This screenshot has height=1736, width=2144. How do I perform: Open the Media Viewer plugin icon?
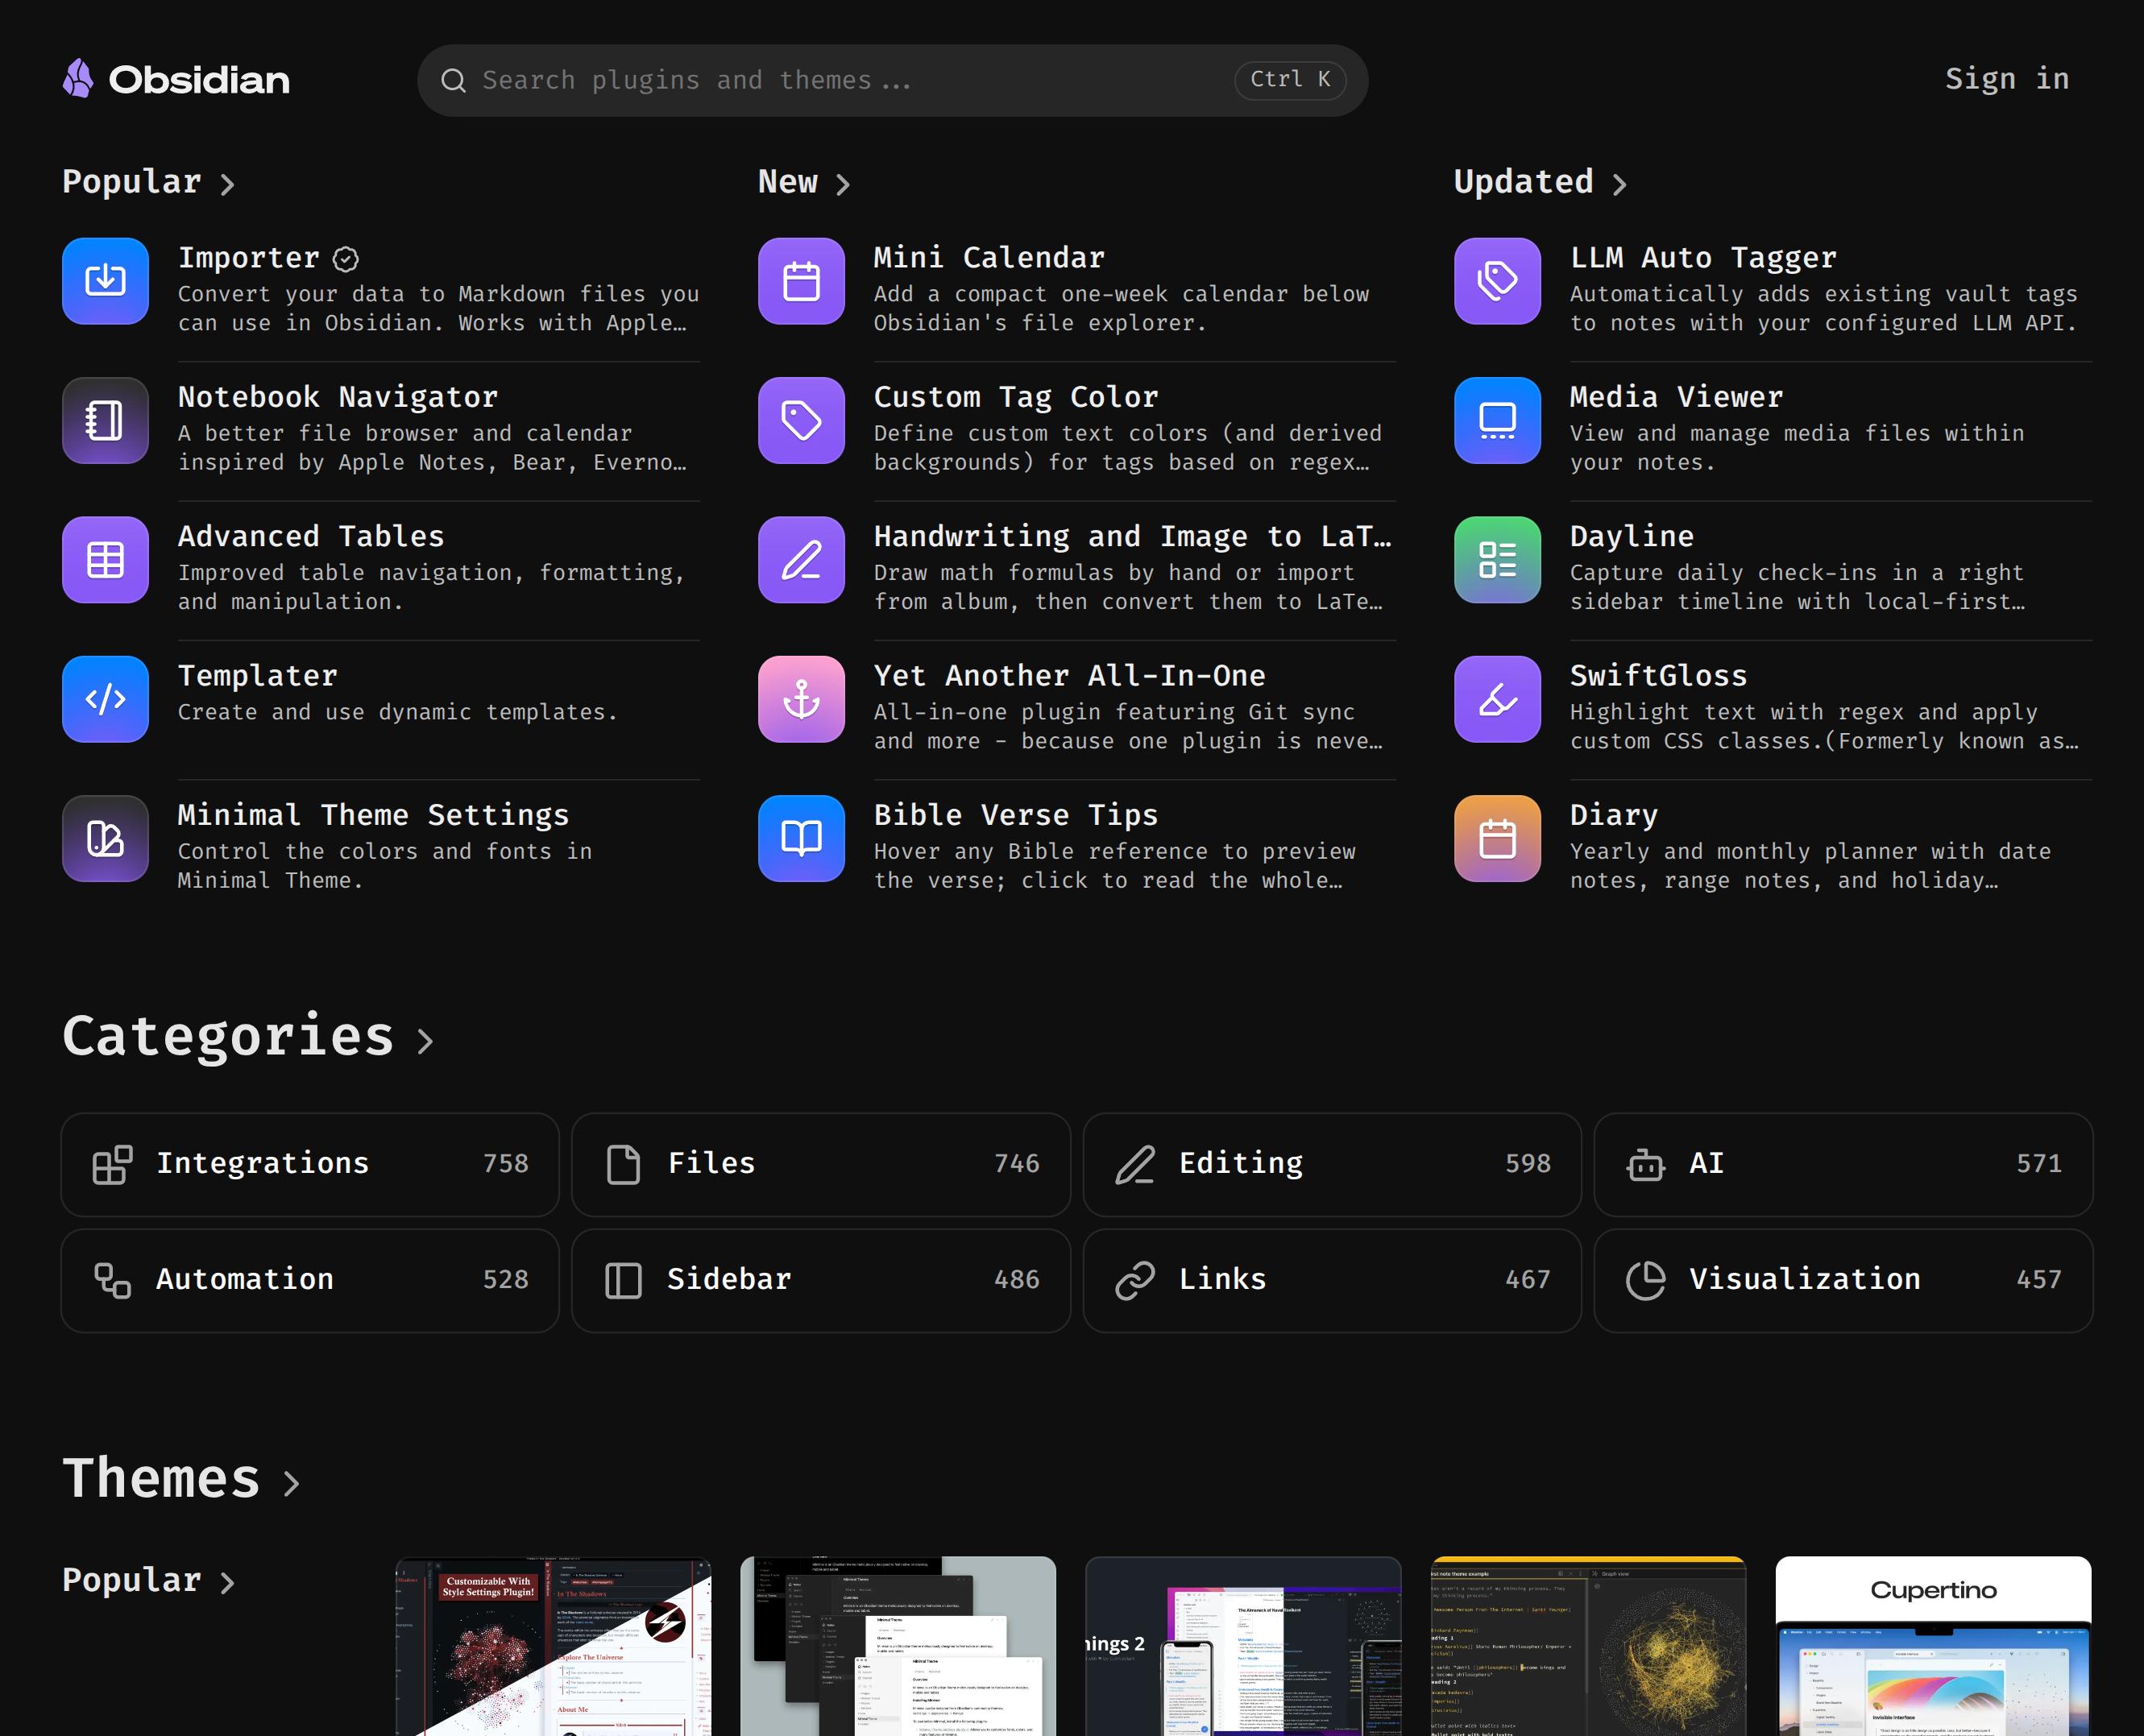coord(1497,420)
